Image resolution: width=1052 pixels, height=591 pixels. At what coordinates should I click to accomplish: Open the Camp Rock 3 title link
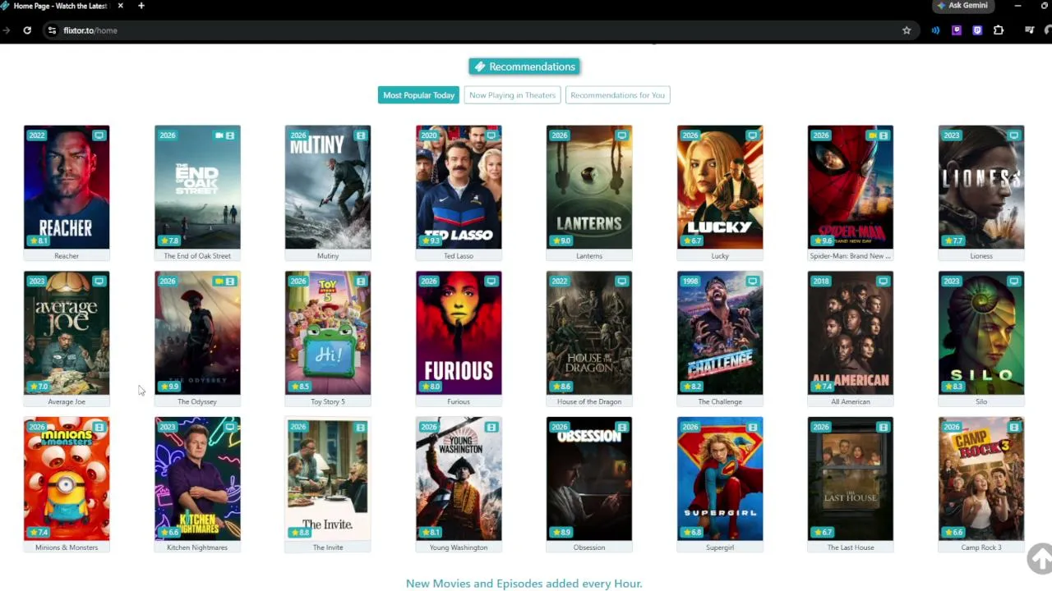pyautogui.click(x=981, y=547)
